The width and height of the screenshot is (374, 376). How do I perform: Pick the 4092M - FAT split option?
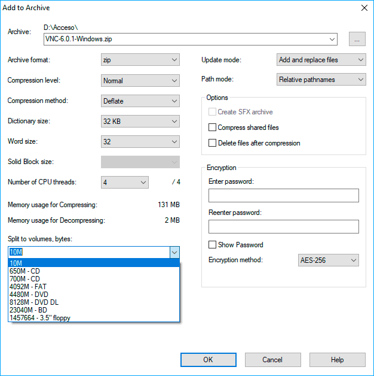point(27,287)
